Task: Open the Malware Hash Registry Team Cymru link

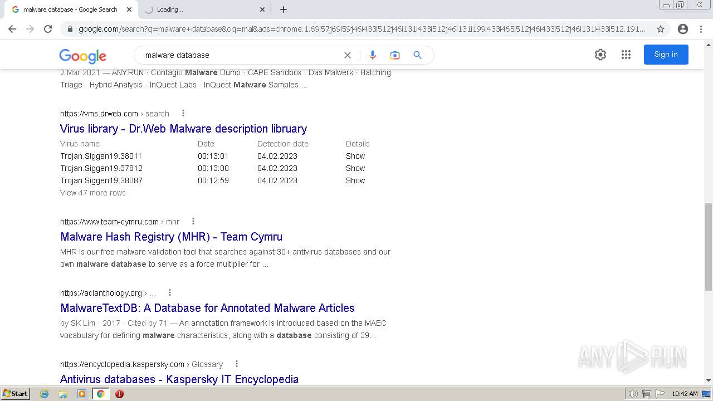Action: click(x=172, y=237)
